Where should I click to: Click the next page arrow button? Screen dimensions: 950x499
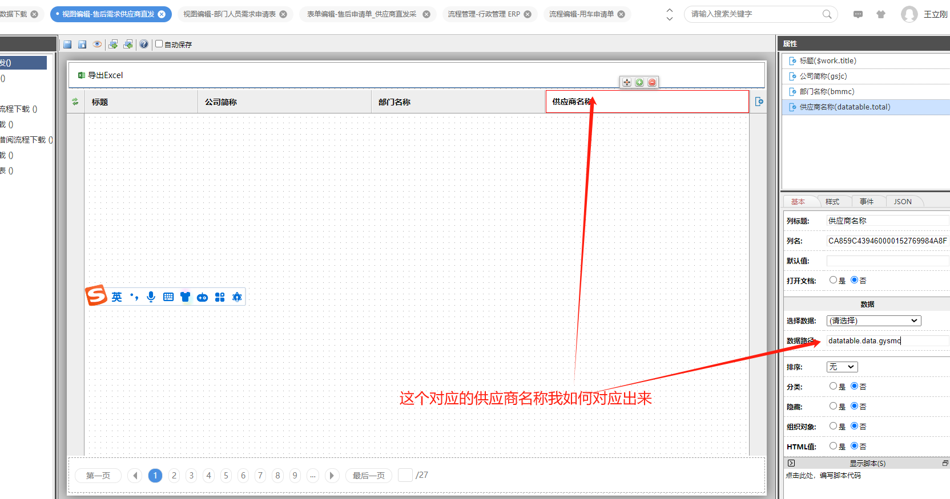click(332, 476)
